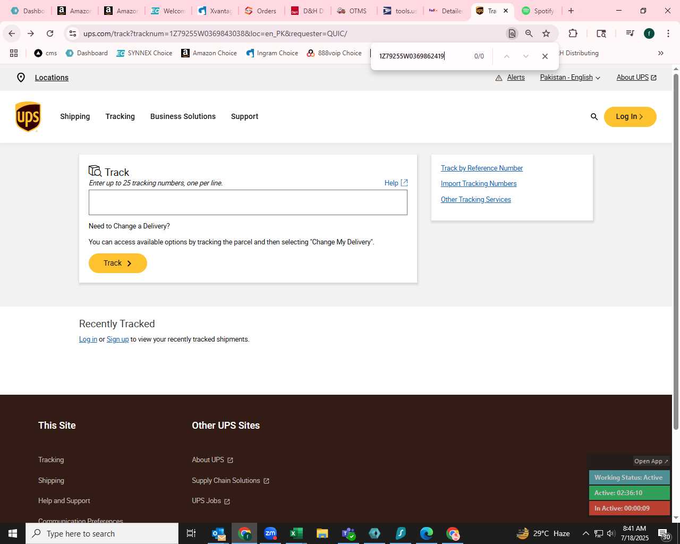The height and width of the screenshot is (544, 680).
Task: Open the Chrome extensions puzzle icon
Action: 573,33
